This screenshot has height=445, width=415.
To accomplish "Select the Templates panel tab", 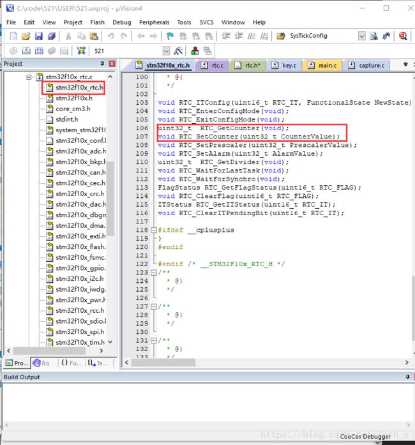I will click(x=98, y=363).
